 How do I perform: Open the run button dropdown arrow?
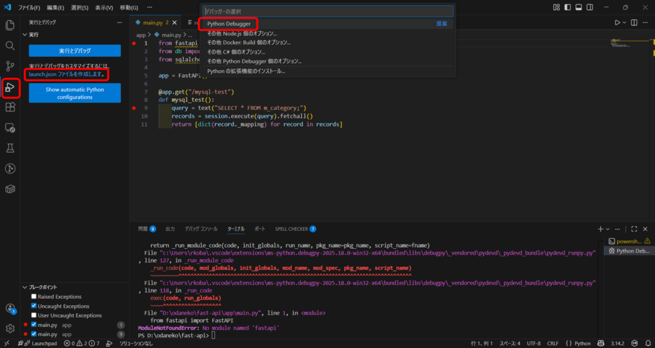tap(625, 22)
